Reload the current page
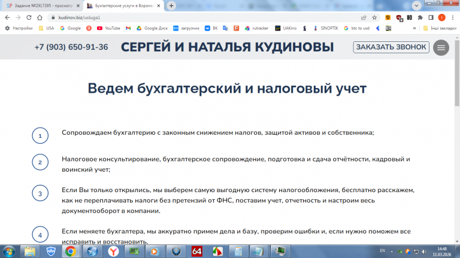The height and width of the screenshot is (258, 460). point(29,17)
